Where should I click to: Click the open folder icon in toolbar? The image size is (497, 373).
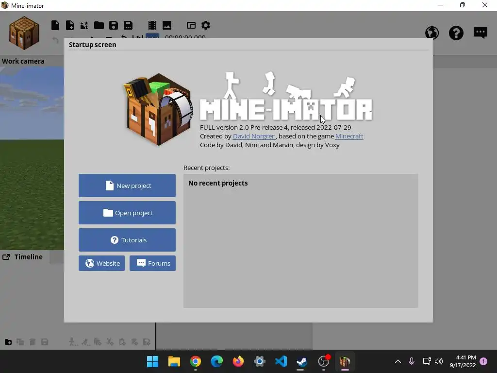click(99, 25)
